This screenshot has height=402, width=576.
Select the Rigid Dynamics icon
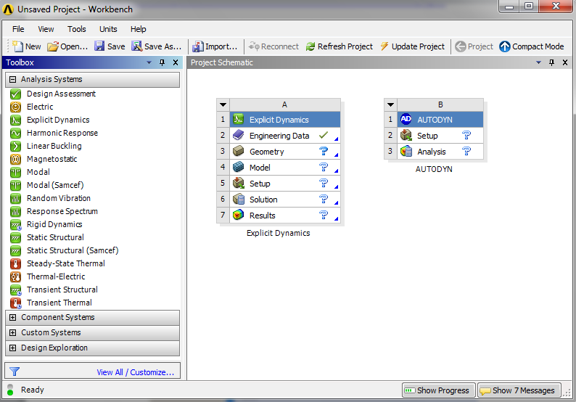[x=15, y=224]
